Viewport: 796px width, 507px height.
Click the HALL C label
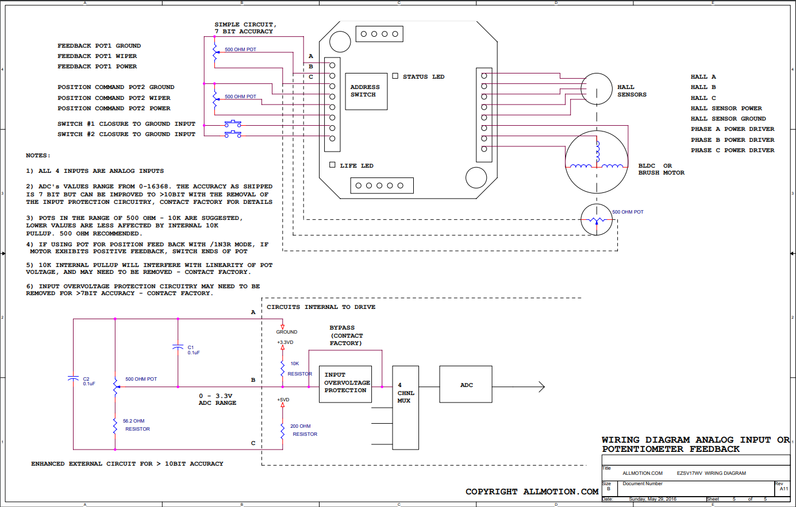tap(703, 98)
